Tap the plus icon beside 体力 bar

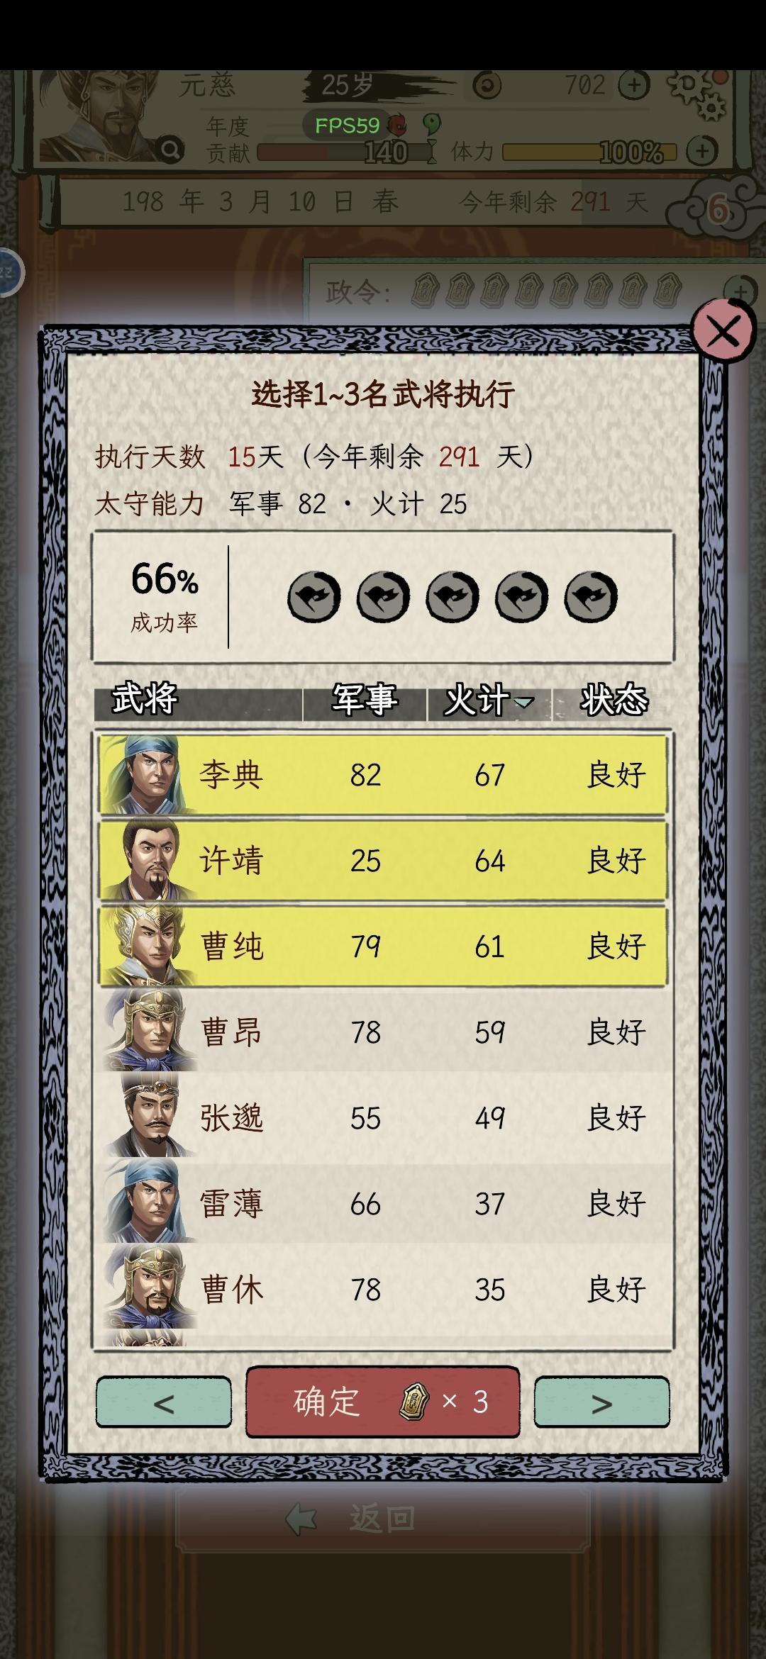click(x=702, y=150)
